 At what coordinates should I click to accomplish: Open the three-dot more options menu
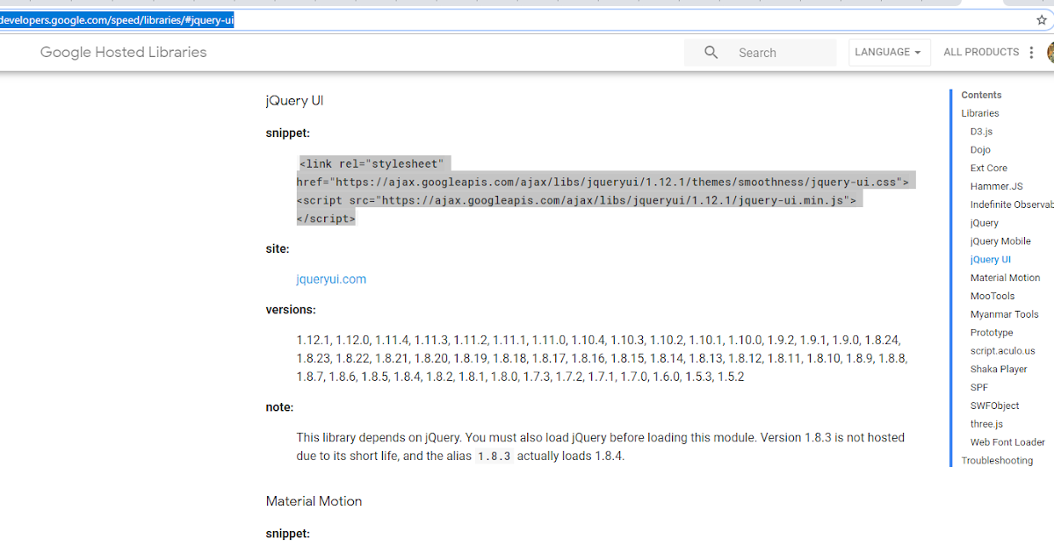1031,53
